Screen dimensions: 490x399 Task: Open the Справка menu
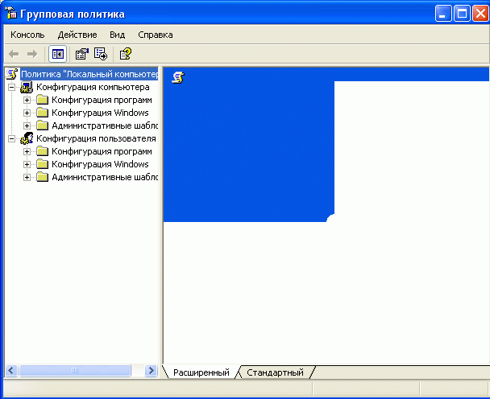(x=155, y=35)
